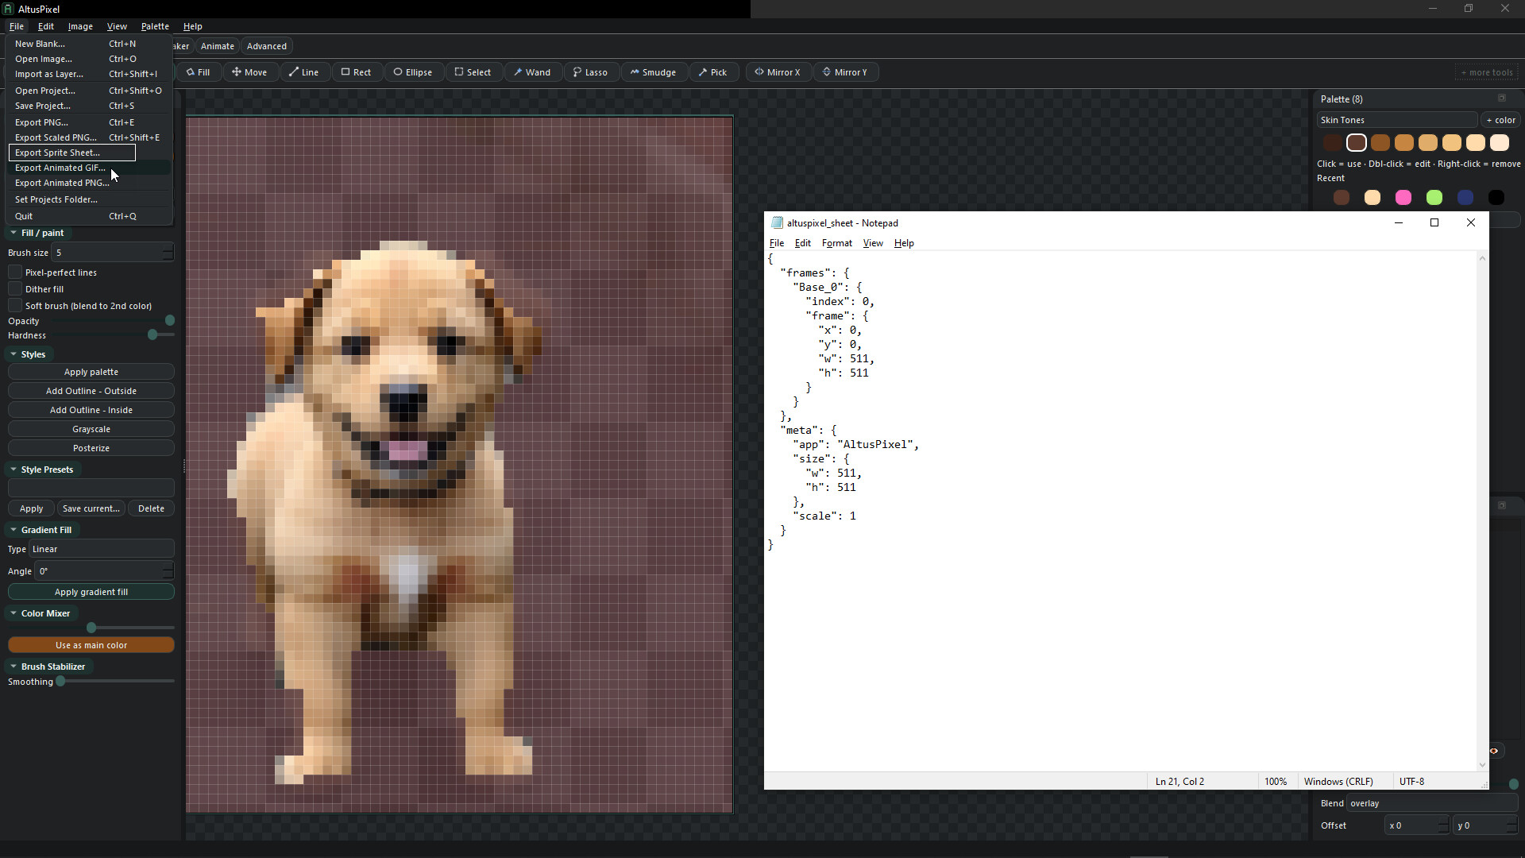Screen dimensions: 1525x858
Task: Click Export Sprite Sheet menu entry
Action: point(72,153)
